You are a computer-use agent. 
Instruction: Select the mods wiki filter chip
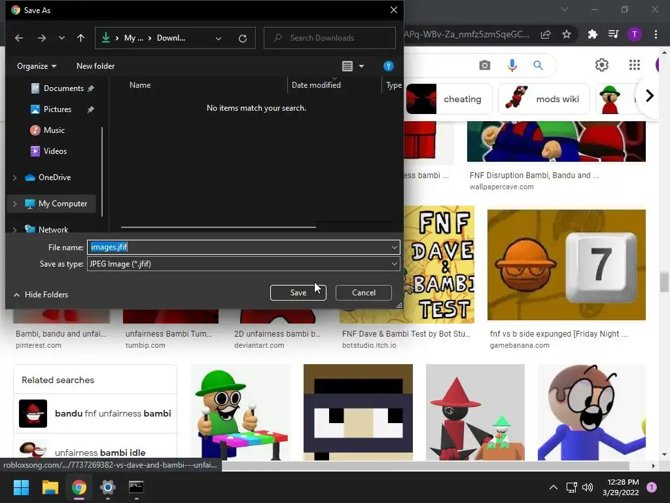(x=544, y=100)
